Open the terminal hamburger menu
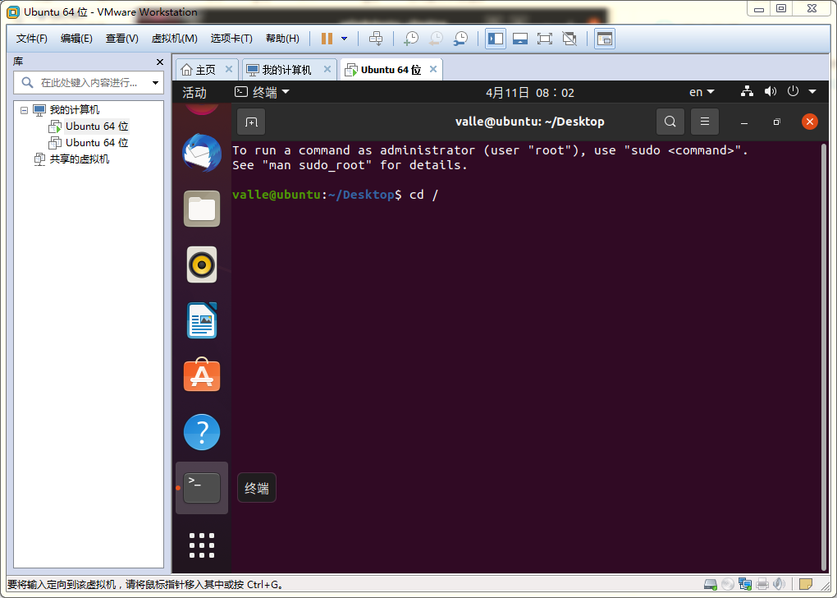 pyautogui.click(x=705, y=122)
